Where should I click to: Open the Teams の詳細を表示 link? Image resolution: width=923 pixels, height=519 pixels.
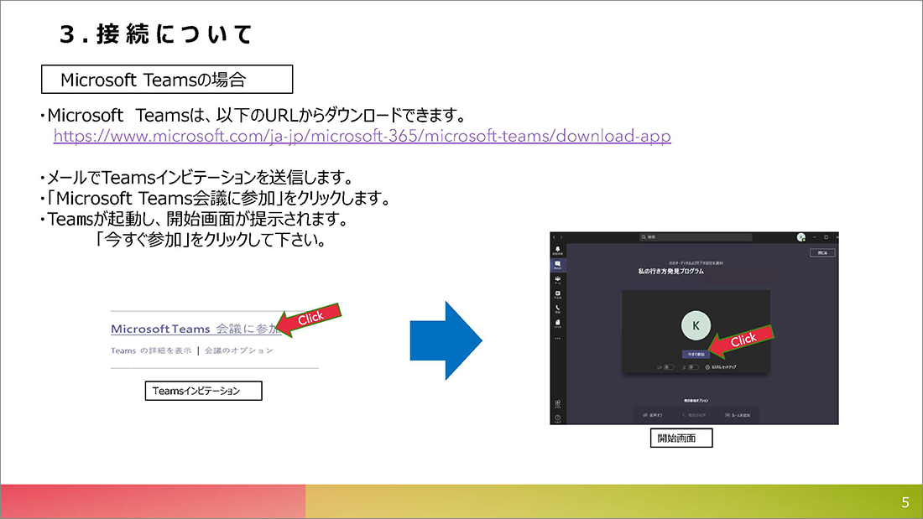(x=151, y=350)
